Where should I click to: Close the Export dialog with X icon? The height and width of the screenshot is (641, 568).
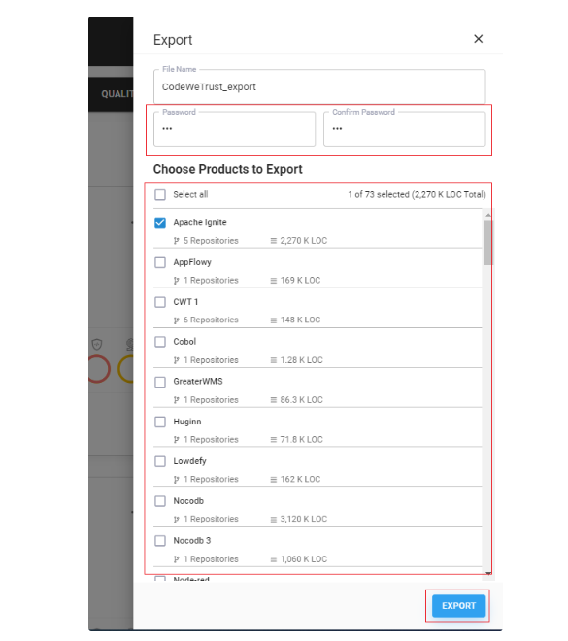click(478, 39)
